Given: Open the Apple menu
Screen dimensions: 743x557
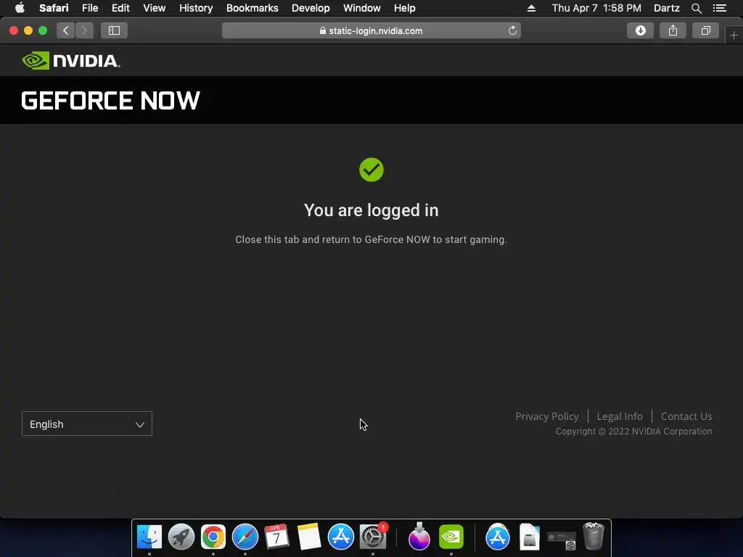Looking at the screenshot, I should 20,8.
